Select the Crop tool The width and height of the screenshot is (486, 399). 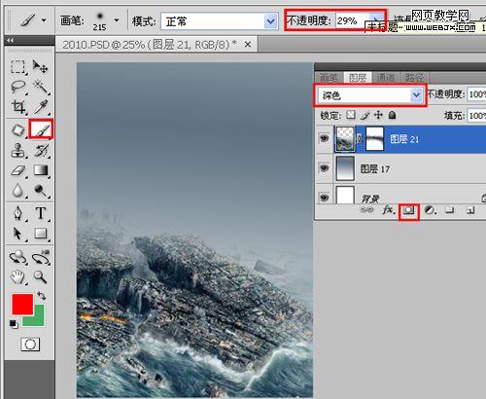pos(18,107)
